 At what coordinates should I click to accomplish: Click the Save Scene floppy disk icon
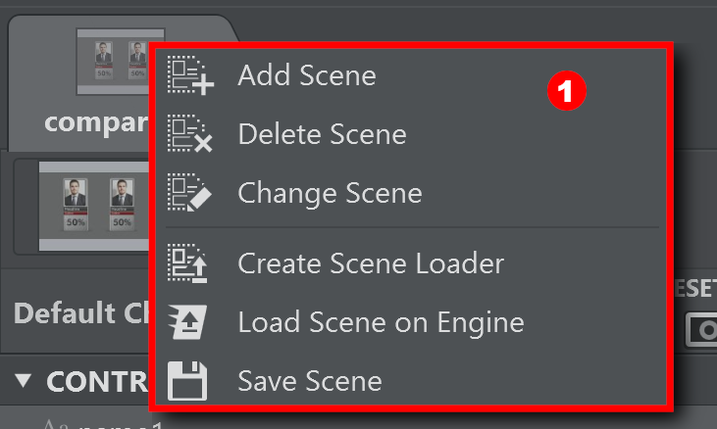pyautogui.click(x=189, y=380)
